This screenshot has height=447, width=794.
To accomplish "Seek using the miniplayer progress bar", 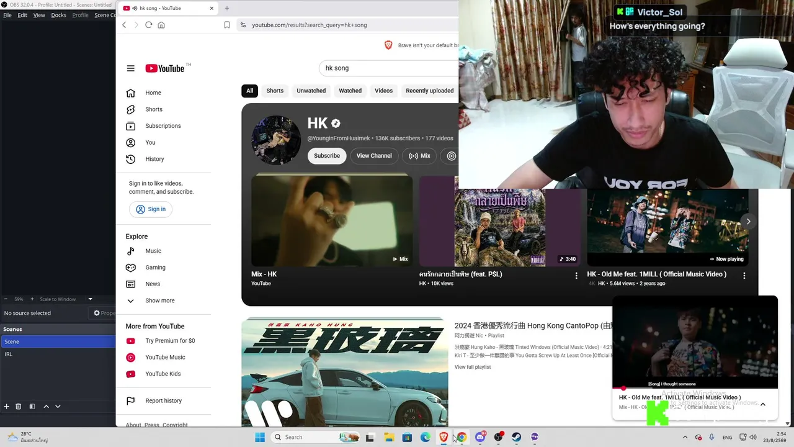I will pos(695,388).
